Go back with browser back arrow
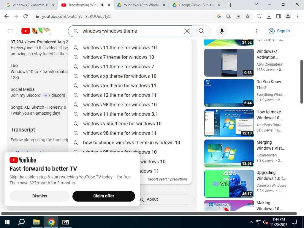The height and width of the screenshot is (228, 304). 7,17
